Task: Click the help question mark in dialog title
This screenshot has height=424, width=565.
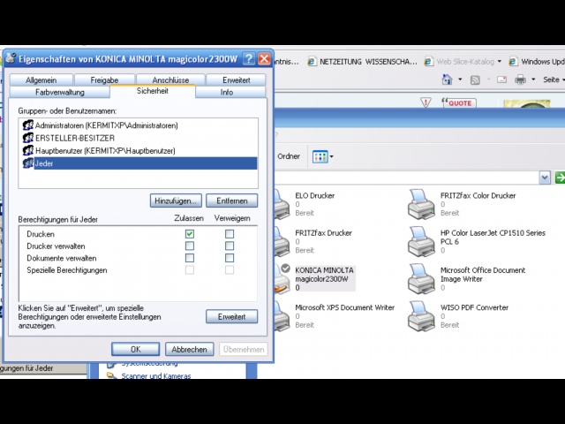Action: (x=249, y=58)
